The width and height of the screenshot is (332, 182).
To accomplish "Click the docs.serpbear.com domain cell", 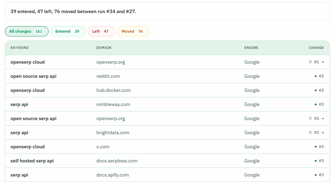I will 117,161.
